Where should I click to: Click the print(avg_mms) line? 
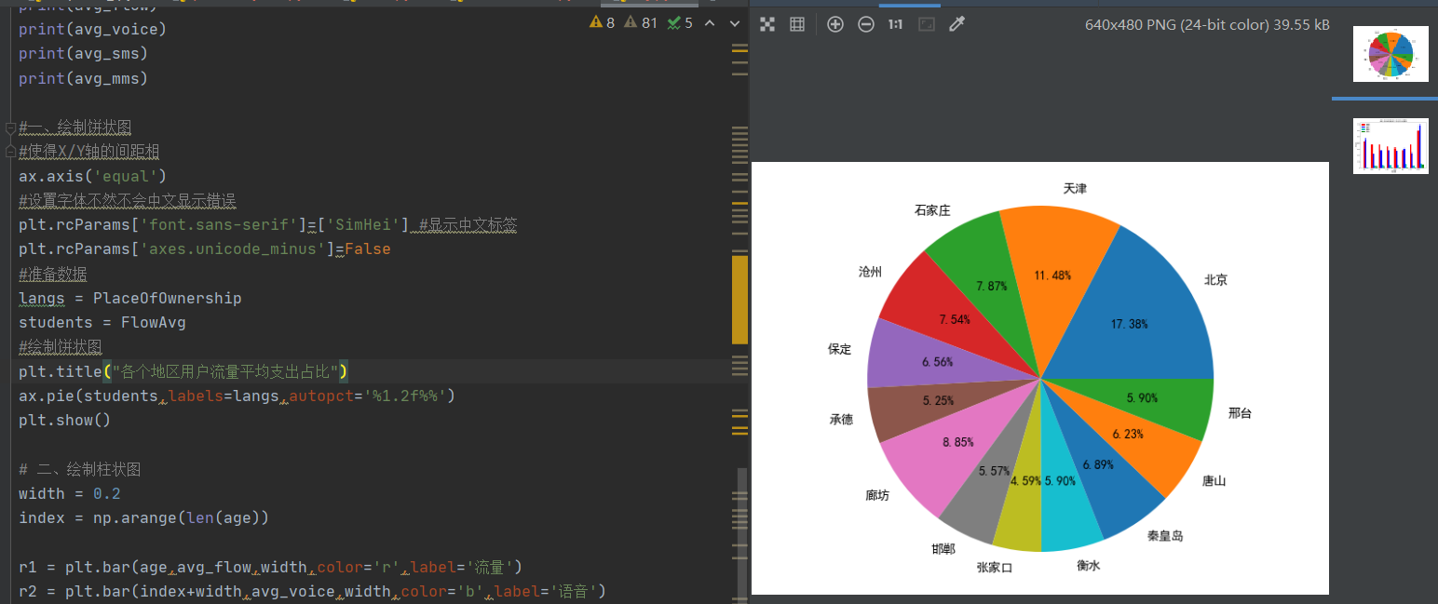click(84, 78)
